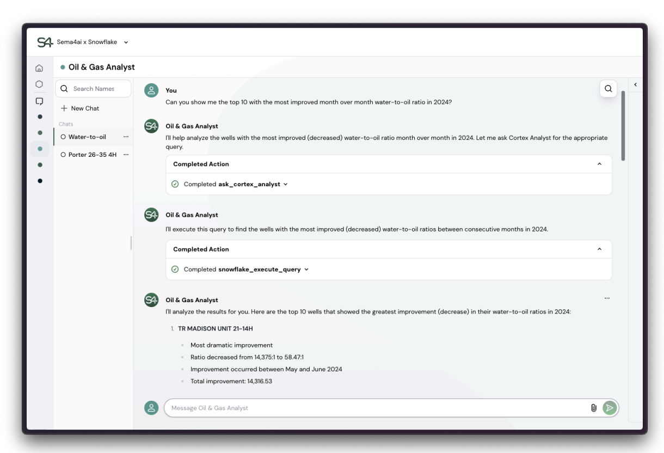Viewport: 664px width, 453px height.
Task: Open the Home icon in the sidebar
Action: tap(40, 67)
